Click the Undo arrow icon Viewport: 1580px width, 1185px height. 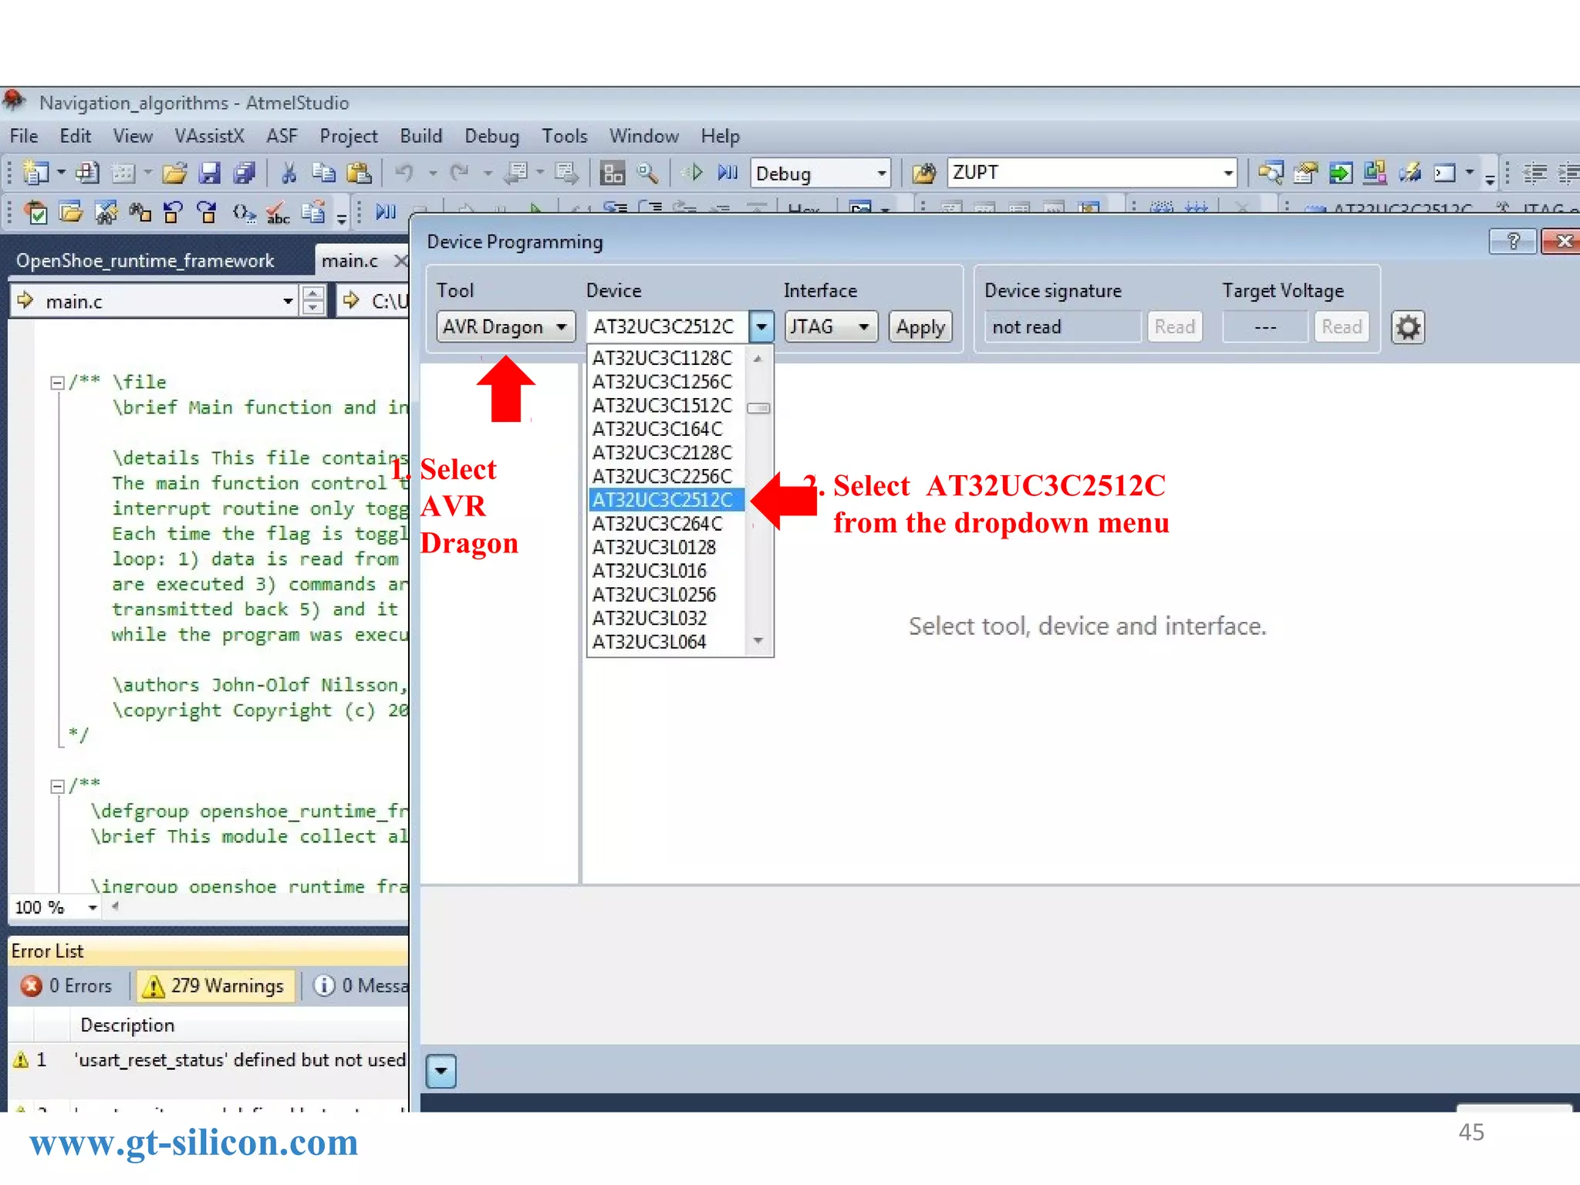tap(404, 173)
